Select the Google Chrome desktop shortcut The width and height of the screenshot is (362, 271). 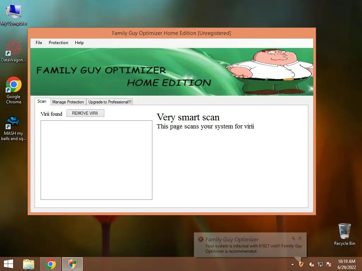pos(14,90)
